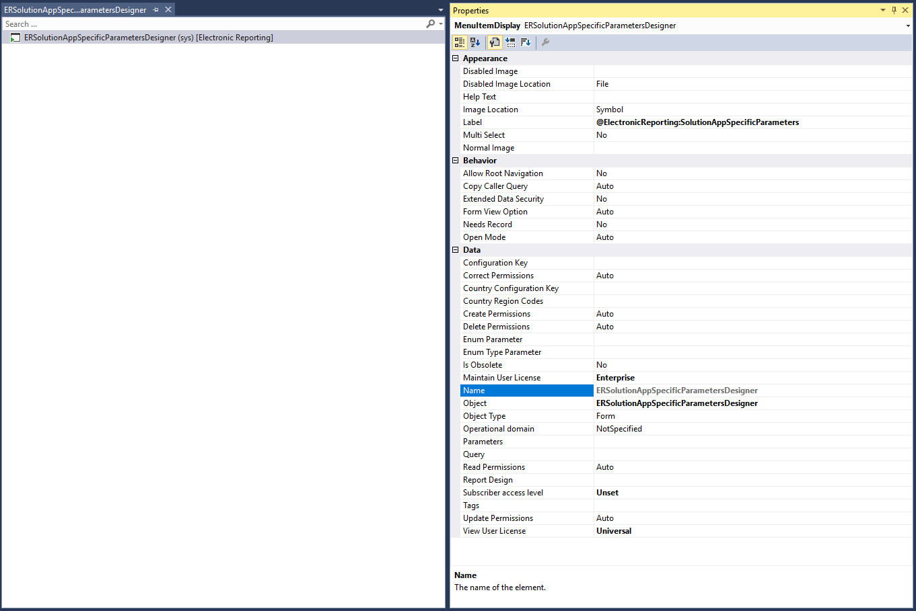Select the Delete Permissions property
Viewport: 916px width, 611px height.
click(x=527, y=327)
